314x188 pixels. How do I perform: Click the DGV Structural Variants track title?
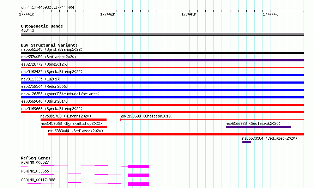[x=49, y=45]
